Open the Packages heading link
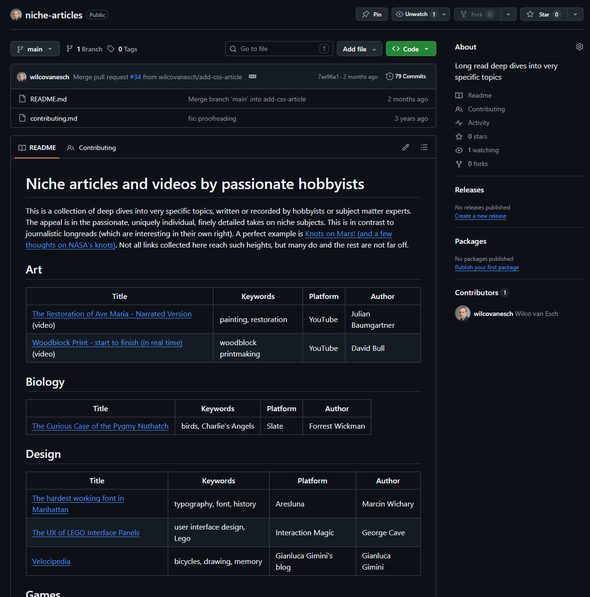Viewport: 590px width, 597px height. tap(471, 241)
